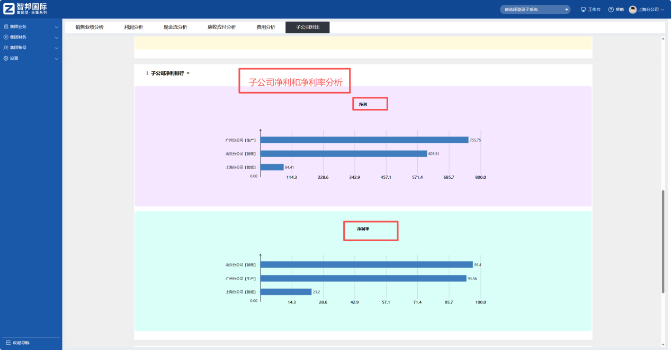Expand the 设置 menu chevron
This screenshot has height=350, width=671.
[56, 58]
